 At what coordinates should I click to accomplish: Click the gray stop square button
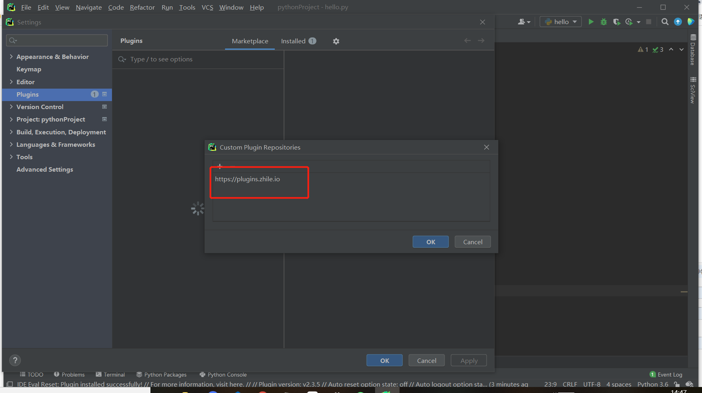[649, 22]
